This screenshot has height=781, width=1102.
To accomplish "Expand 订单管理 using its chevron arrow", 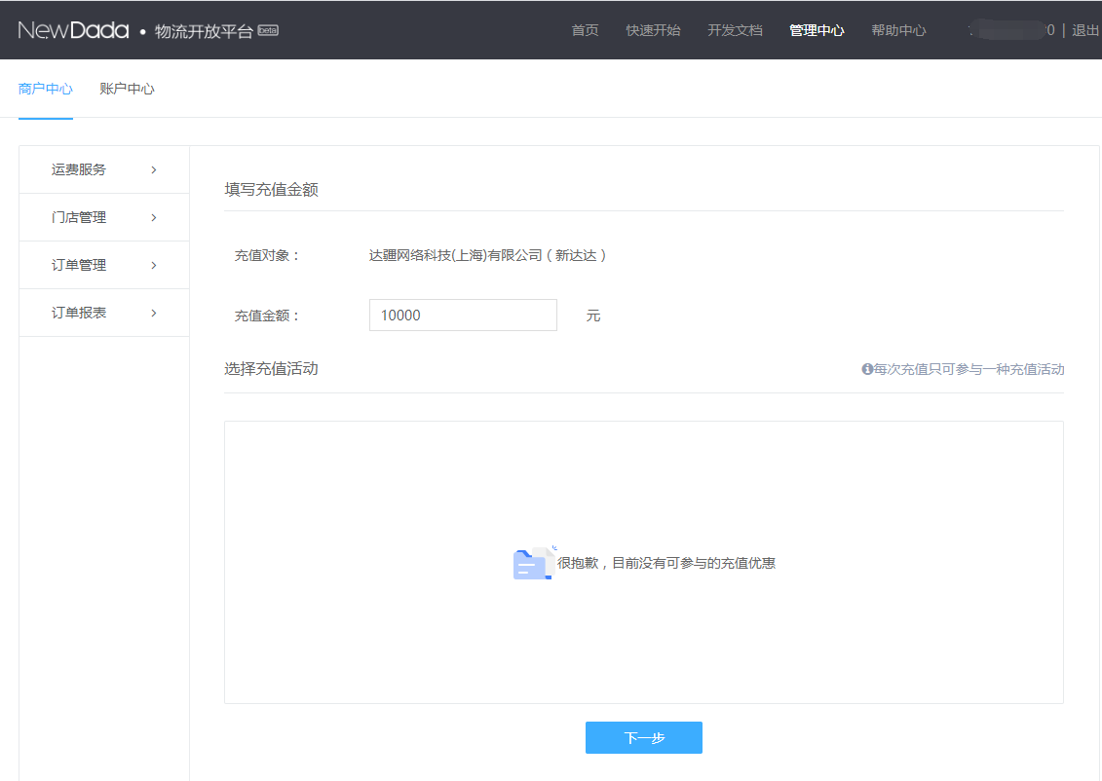I will tap(154, 265).
